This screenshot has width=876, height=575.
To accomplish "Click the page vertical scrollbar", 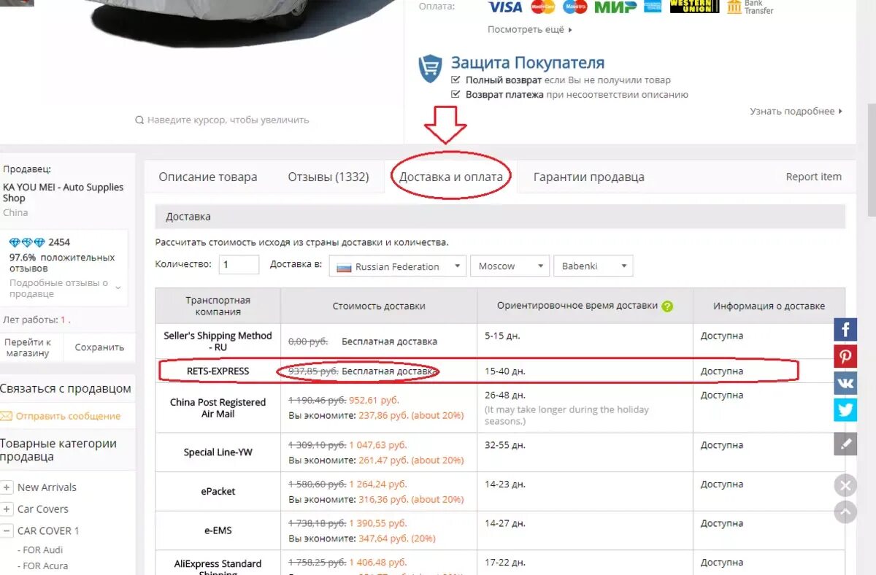I will pos(871,161).
